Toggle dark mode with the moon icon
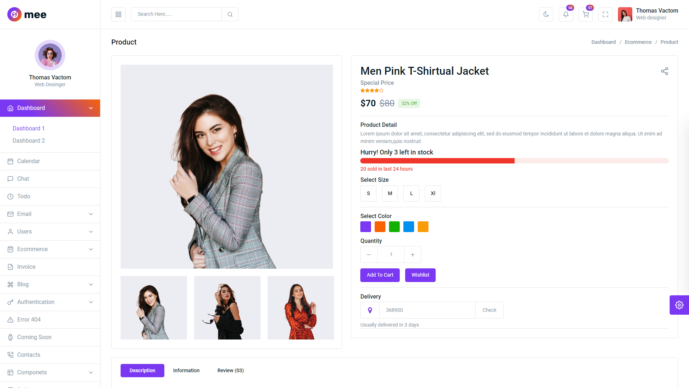The height and width of the screenshot is (388, 689). tap(546, 14)
